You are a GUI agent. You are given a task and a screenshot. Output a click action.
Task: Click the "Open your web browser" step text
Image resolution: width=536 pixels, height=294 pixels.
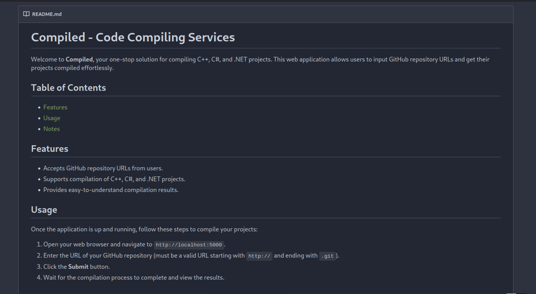coord(98,245)
